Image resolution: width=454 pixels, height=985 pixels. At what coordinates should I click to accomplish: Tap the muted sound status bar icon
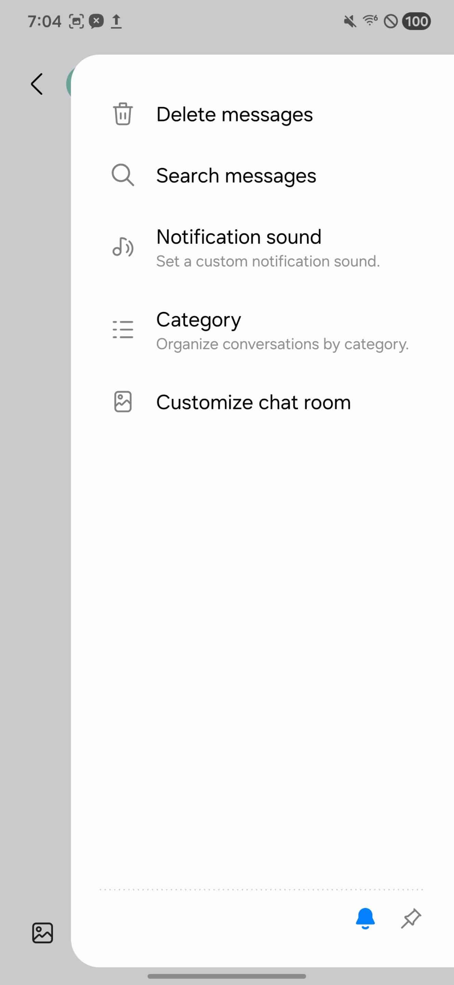tap(350, 21)
